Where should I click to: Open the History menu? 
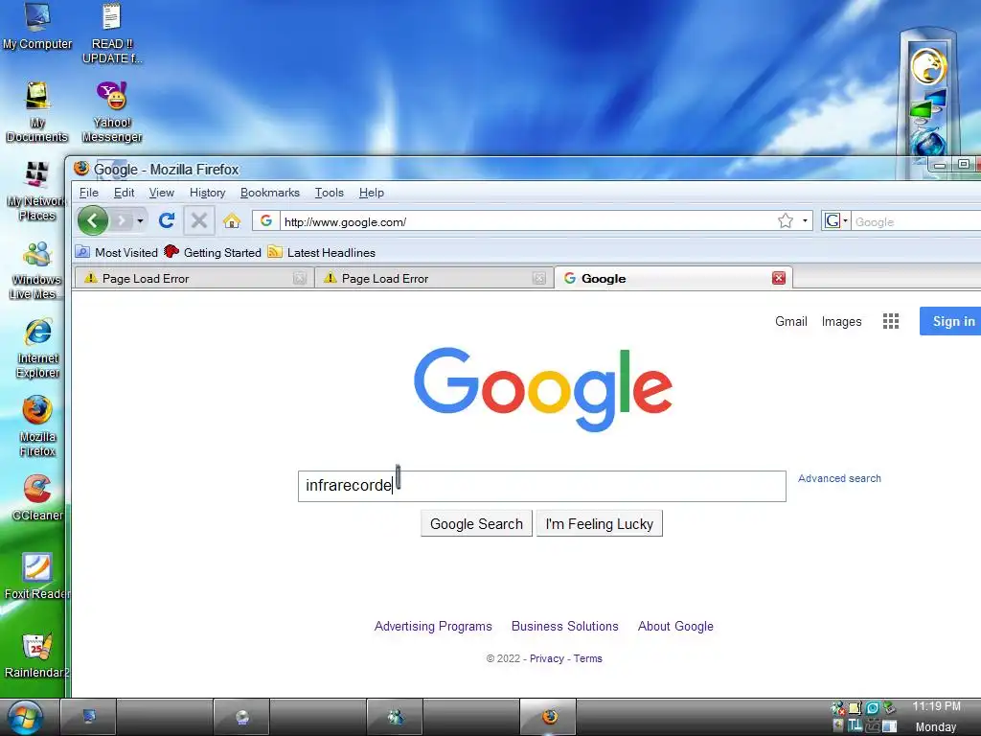point(207,193)
